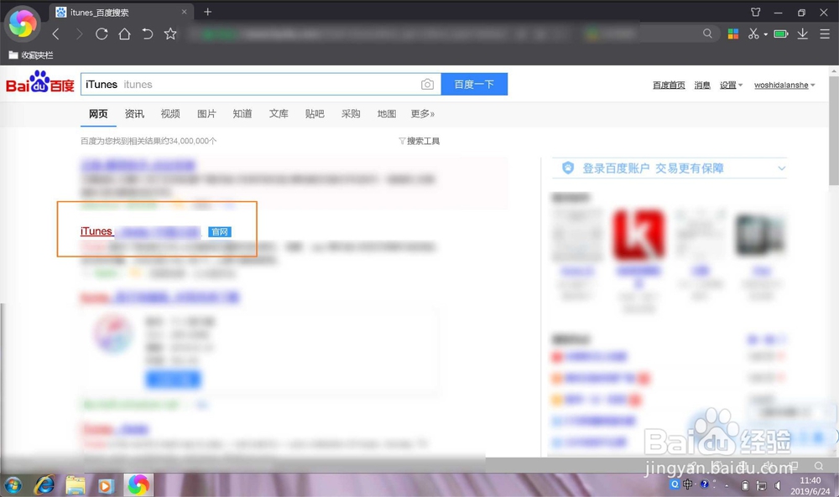Open the 百度首页 link
The image size is (839, 497).
pyautogui.click(x=669, y=85)
